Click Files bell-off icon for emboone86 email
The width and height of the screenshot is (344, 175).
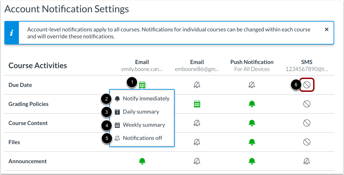pyautogui.click(x=197, y=142)
